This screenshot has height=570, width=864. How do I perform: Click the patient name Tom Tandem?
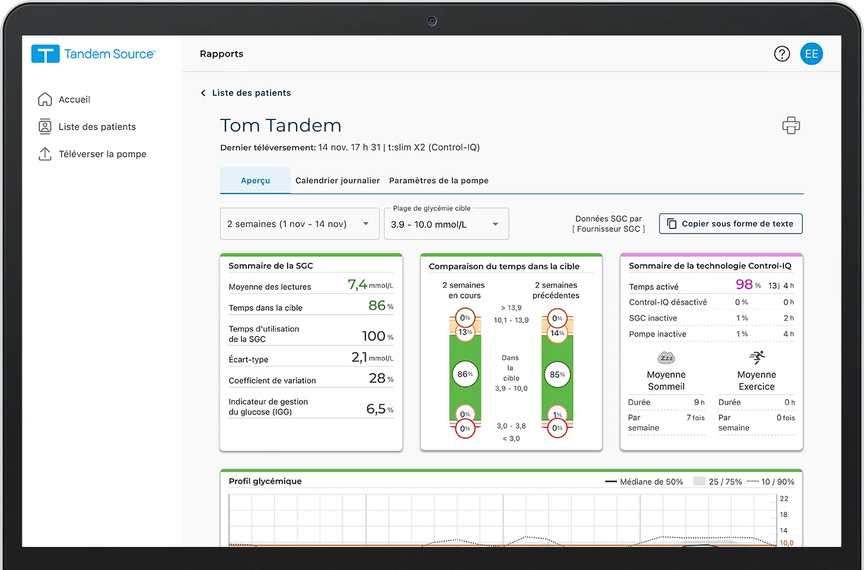click(280, 125)
